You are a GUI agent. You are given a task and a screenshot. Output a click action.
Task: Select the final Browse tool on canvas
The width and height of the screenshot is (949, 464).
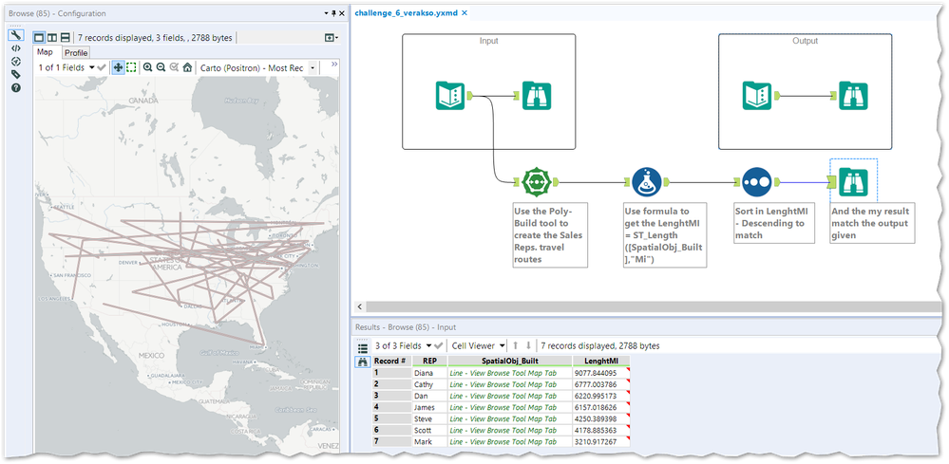pos(853,181)
